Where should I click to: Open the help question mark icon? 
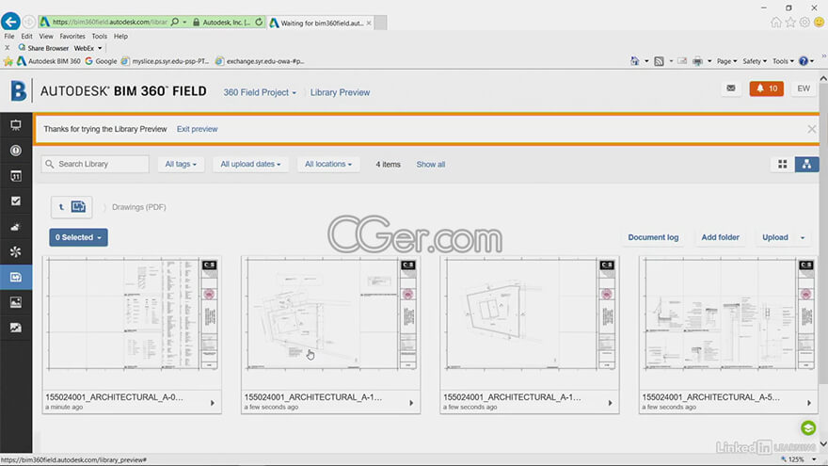coord(804,61)
